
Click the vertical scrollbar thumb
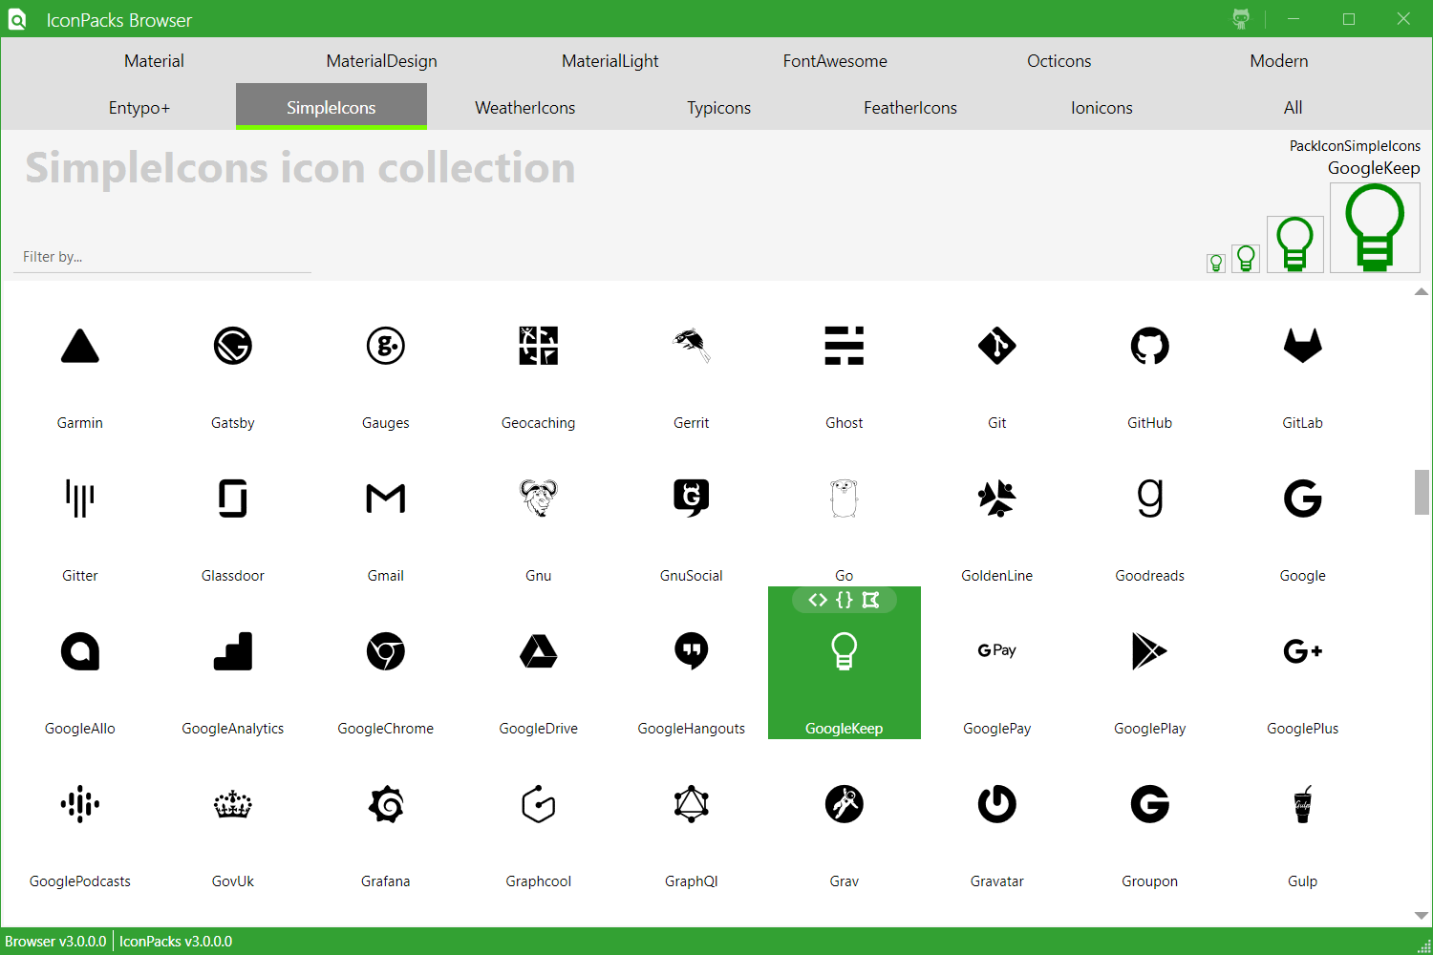coord(1422,493)
